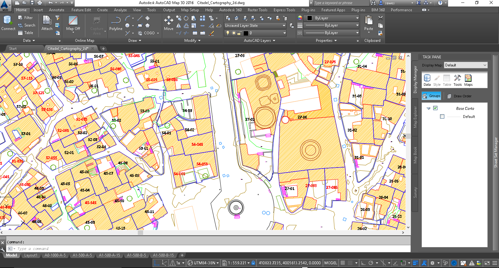Screen dimensions: 499x268
Task: Click the Draw Order button
Action: (x=459, y=96)
